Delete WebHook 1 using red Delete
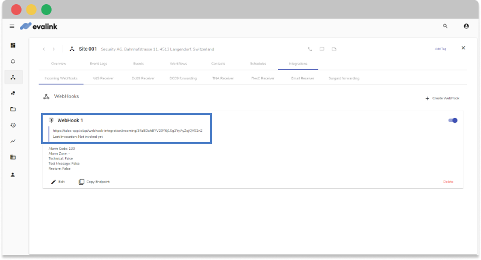The height and width of the screenshot is (260, 481). 448,181
